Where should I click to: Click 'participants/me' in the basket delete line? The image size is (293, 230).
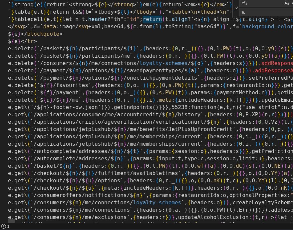point(106,56)
